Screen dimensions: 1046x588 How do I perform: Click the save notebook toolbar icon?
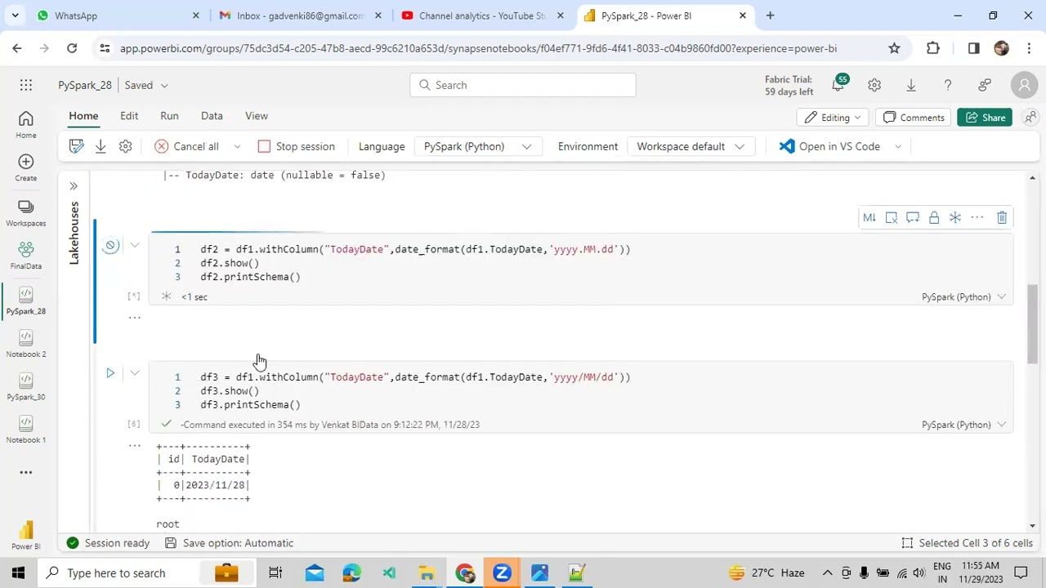[x=77, y=146]
